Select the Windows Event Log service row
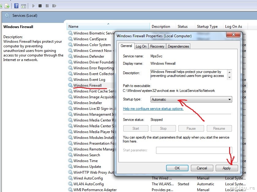The image size is (257, 192). coord(89,80)
